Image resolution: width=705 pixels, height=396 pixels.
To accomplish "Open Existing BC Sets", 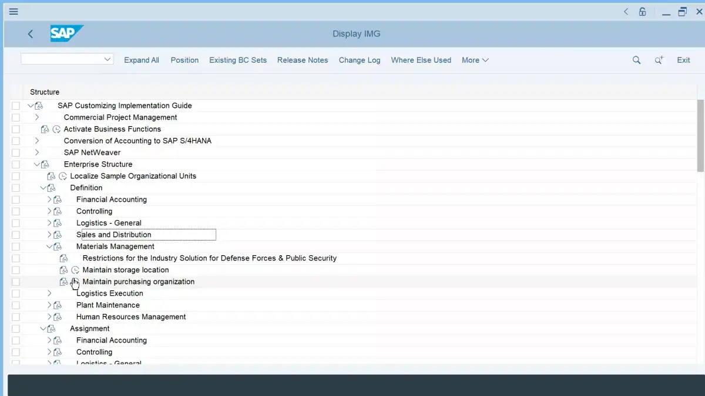I will pyautogui.click(x=238, y=60).
